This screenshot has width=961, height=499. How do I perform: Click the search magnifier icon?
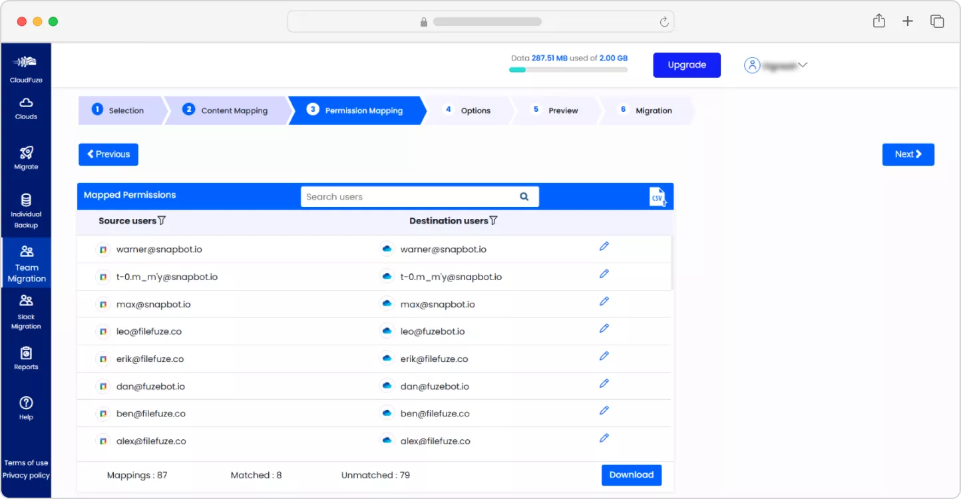524,196
